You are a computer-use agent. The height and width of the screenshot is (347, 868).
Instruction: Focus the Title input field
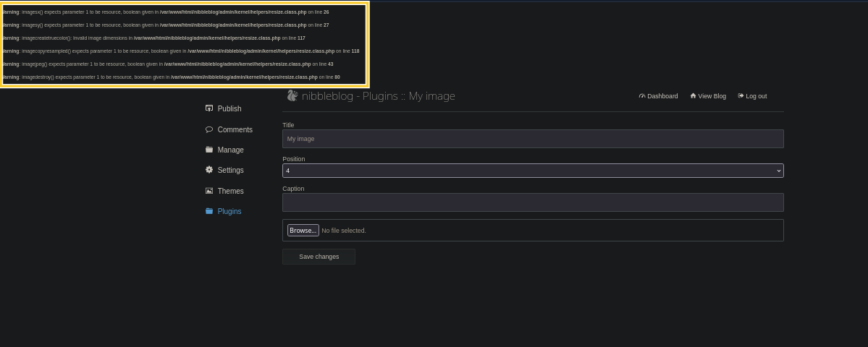click(533, 139)
